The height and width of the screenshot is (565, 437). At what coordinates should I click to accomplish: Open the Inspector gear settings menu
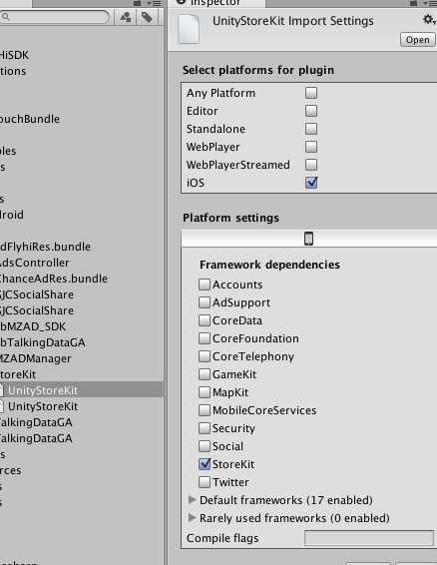point(429,19)
